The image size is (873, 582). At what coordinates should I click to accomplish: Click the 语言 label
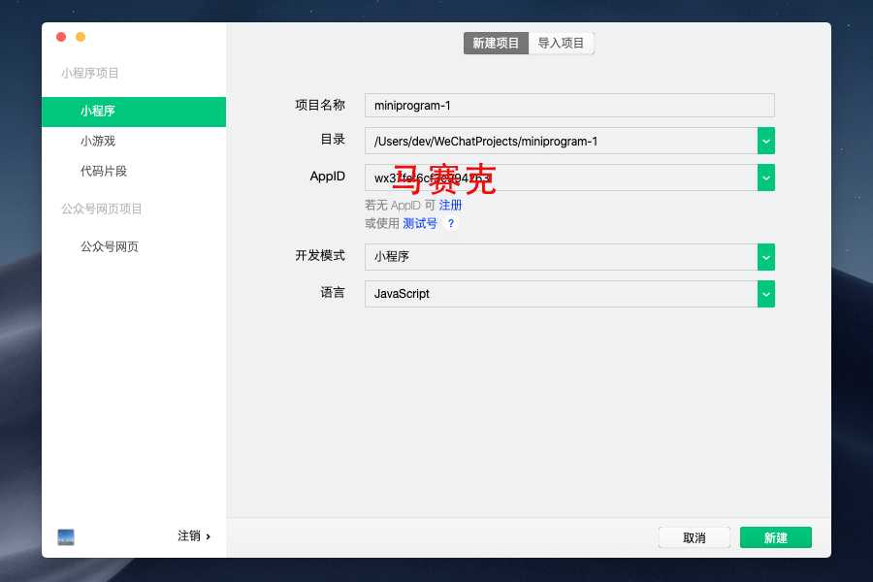coord(333,292)
